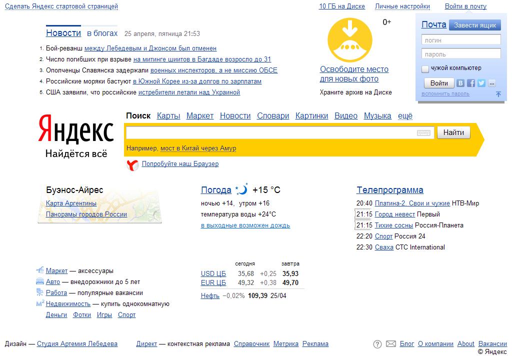Image resolution: width=512 pixels, height=356 pixels.
Task: Expand more social login options (… button)
Action: (x=492, y=83)
